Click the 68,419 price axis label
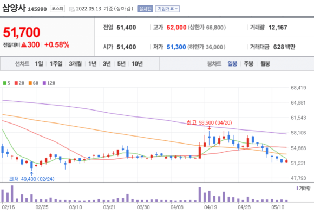Image resolution: width=314 pixels, height=214 pixels. (x=298, y=88)
